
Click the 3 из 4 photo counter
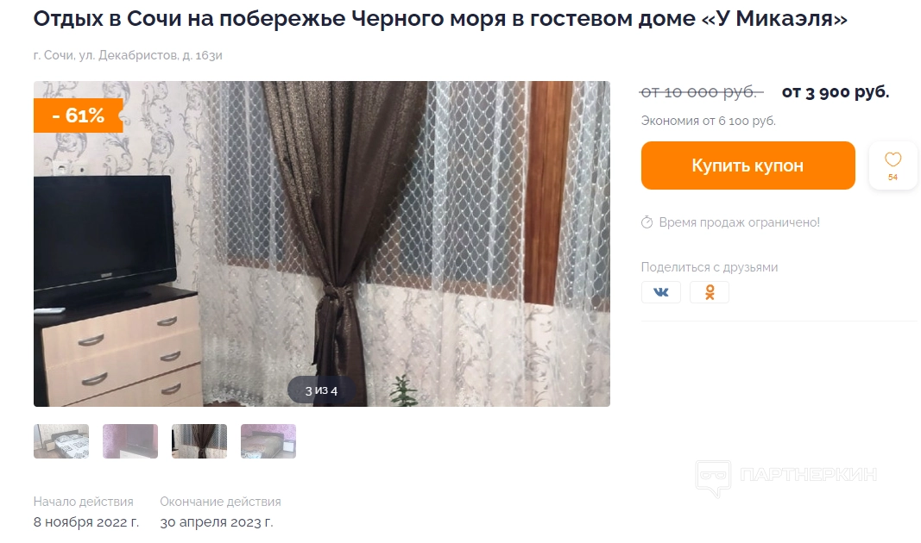click(x=321, y=390)
